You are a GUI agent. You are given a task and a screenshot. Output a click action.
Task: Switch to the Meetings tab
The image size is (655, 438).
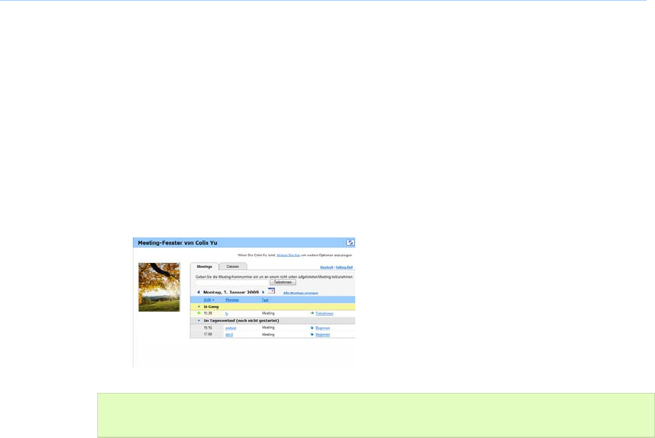(x=204, y=267)
